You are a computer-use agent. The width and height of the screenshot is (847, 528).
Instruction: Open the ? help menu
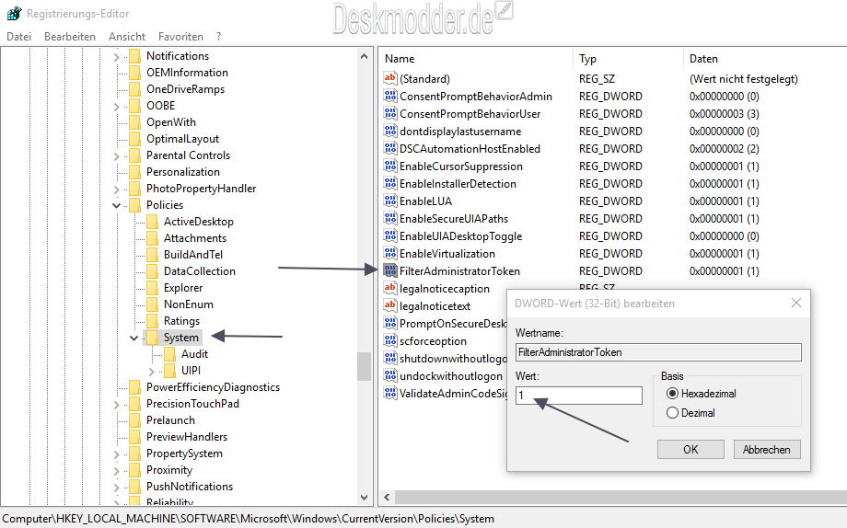point(218,36)
